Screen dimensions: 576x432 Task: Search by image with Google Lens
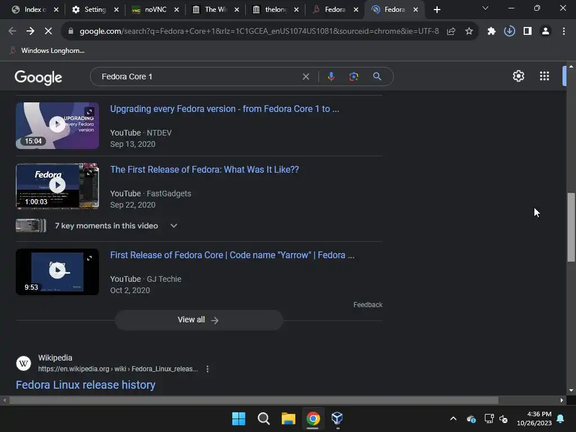[x=353, y=76]
